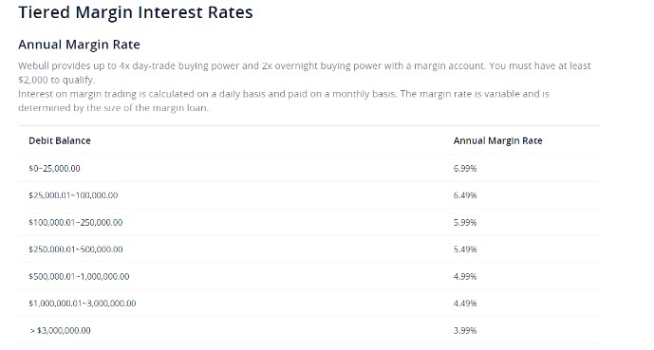Select the $0~25,000.00 debit balance row

(x=308, y=168)
